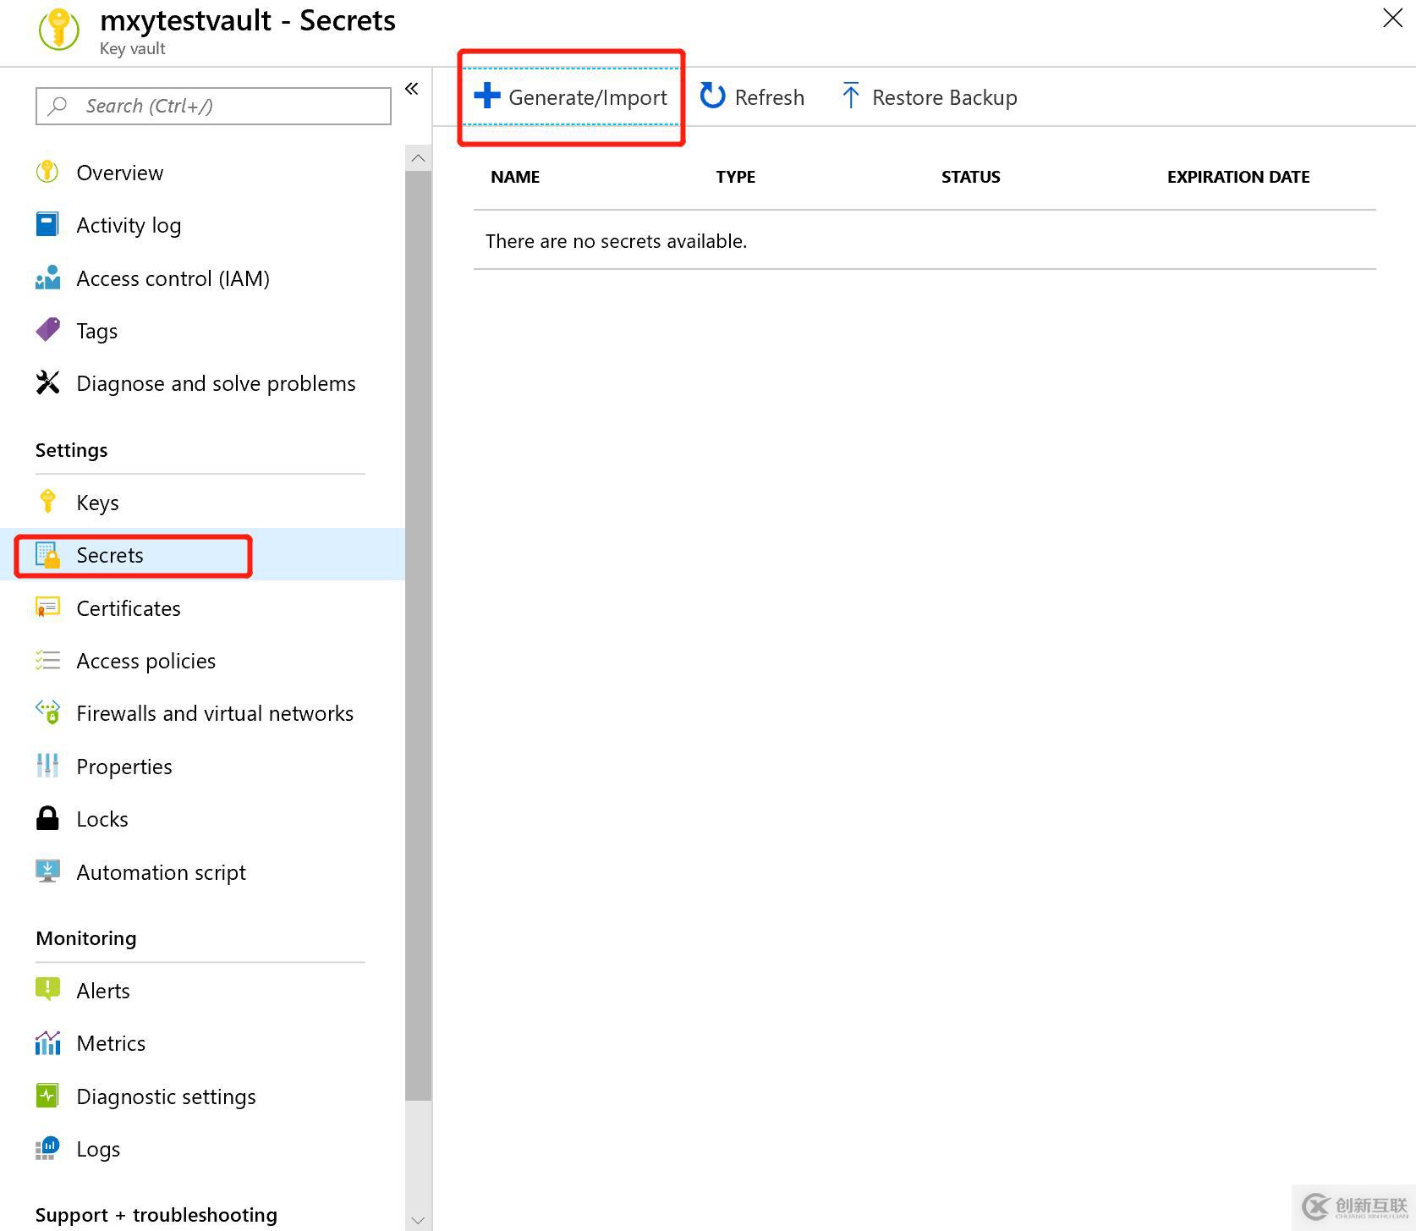Click the Generate/Import plus icon
The width and height of the screenshot is (1416, 1231).
tap(487, 96)
